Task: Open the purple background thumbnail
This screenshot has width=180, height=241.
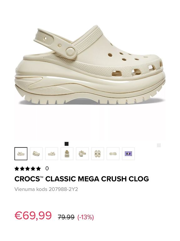Action: click(128, 154)
